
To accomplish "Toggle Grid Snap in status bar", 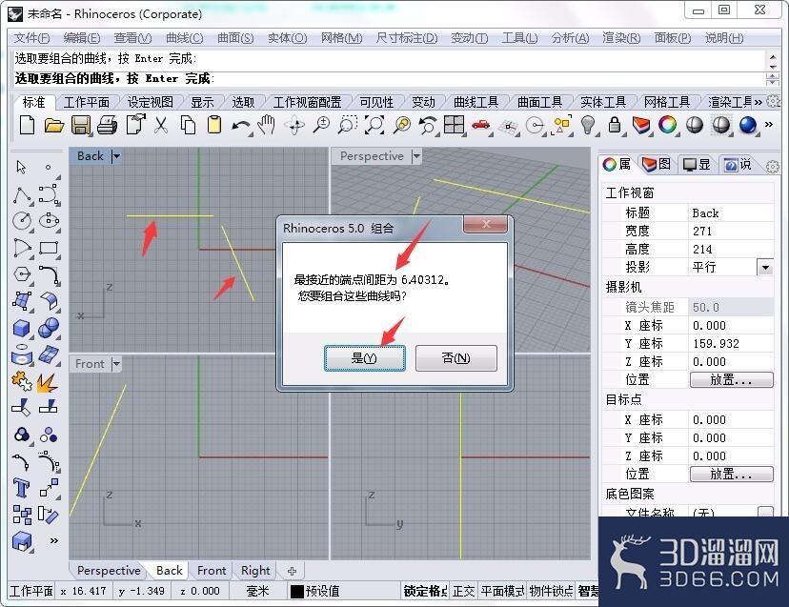I will click(x=425, y=591).
